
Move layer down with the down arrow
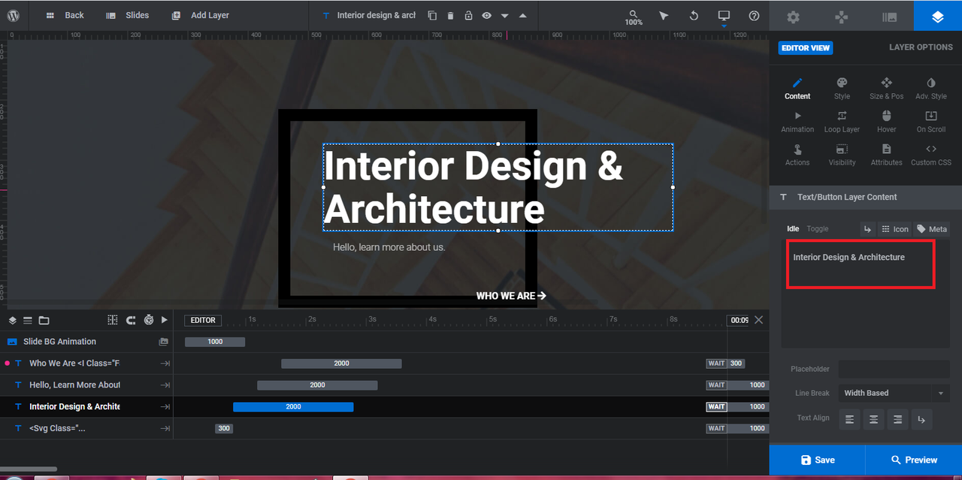(x=505, y=16)
